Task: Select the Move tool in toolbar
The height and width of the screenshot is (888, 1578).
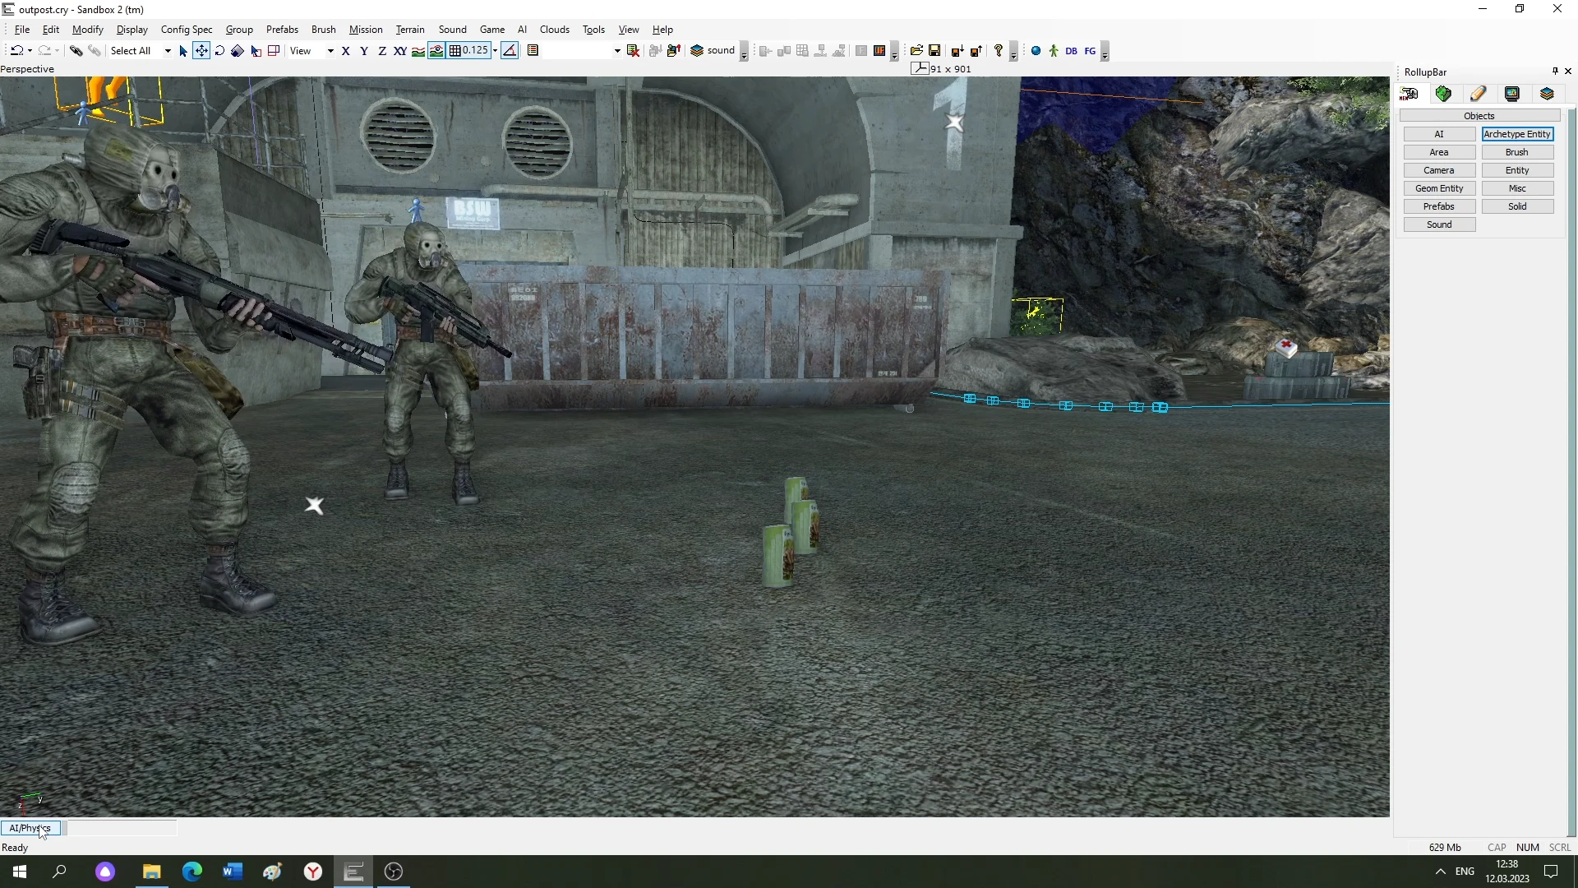Action: (x=201, y=51)
